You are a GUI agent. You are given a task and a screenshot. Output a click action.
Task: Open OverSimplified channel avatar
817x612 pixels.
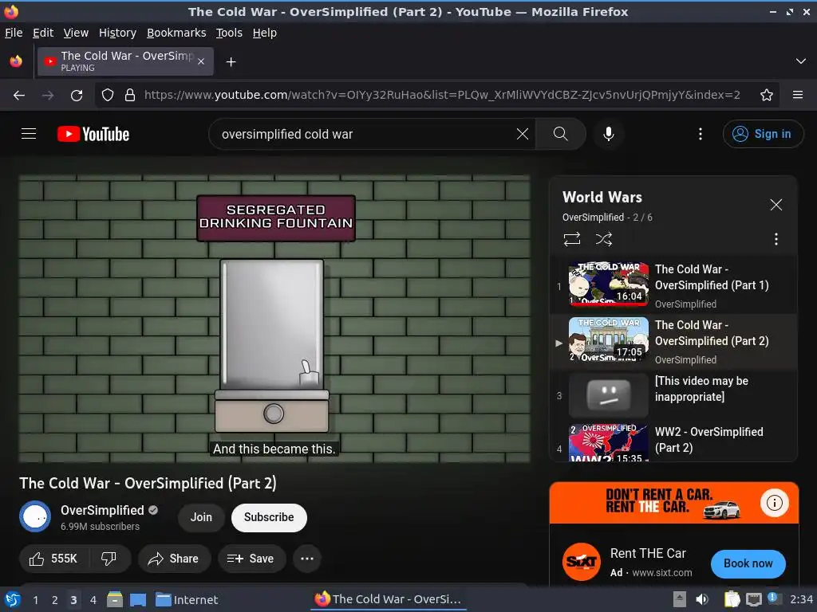pyautogui.click(x=35, y=516)
